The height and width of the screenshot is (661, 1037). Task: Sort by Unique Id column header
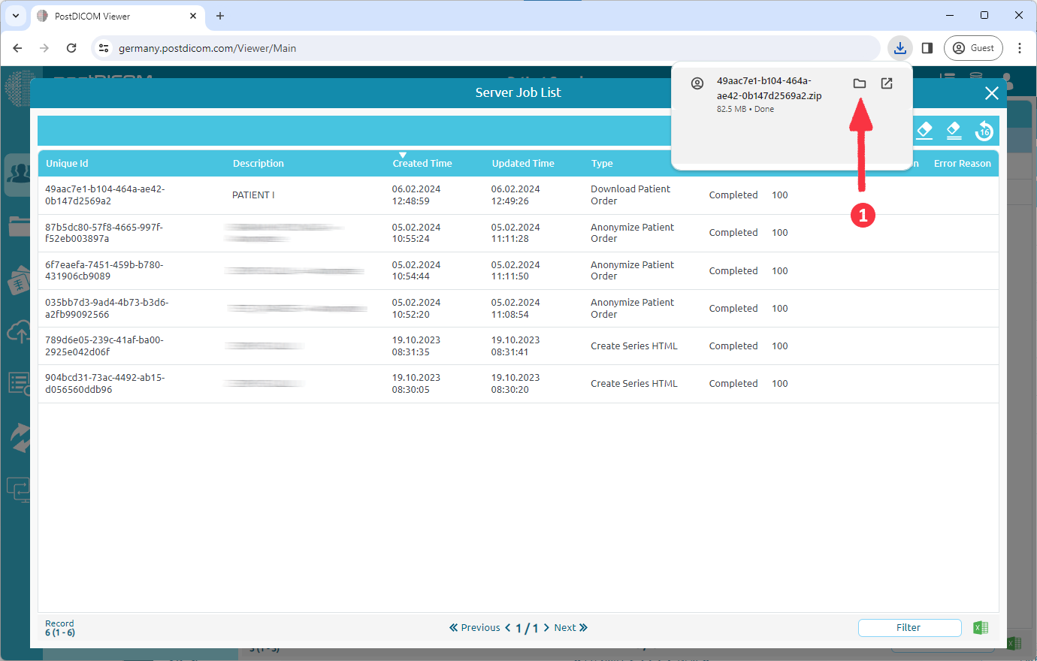pyautogui.click(x=67, y=163)
